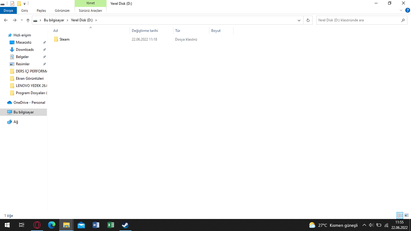
Task: Click the Properties icon in the quick access toolbar
Action: 12,4
